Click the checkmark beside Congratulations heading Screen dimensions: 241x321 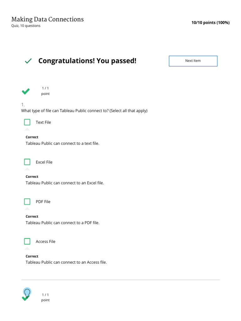pos(28,61)
